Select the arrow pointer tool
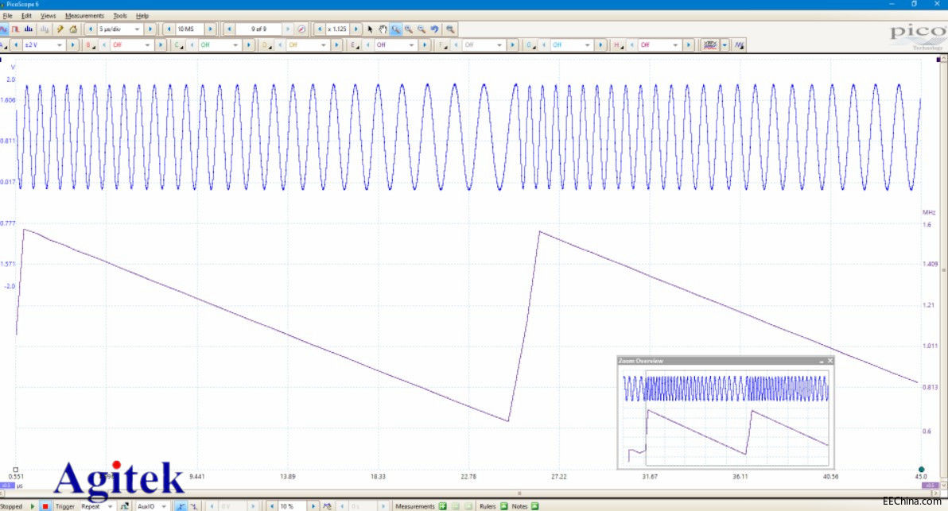The image size is (948, 511). click(x=370, y=29)
